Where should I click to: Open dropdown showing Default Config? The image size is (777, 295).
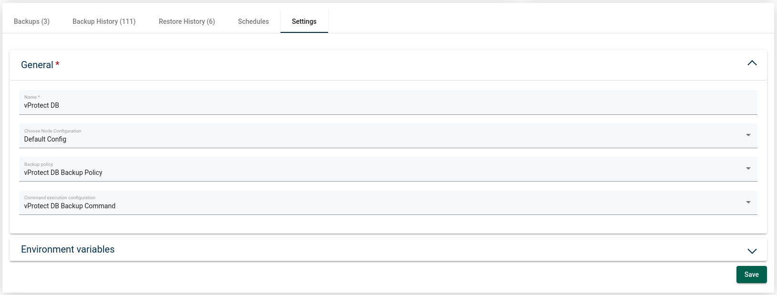point(382,139)
